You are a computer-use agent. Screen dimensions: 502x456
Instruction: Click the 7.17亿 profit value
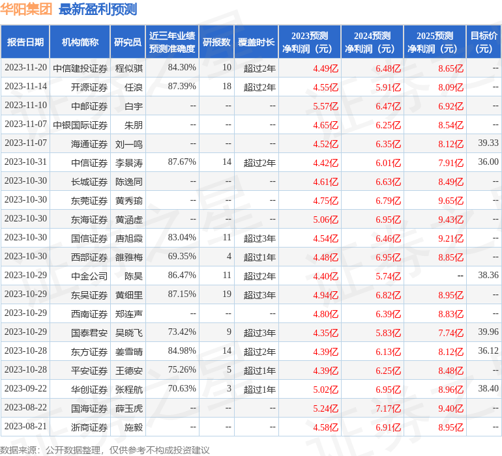pos(388,408)
